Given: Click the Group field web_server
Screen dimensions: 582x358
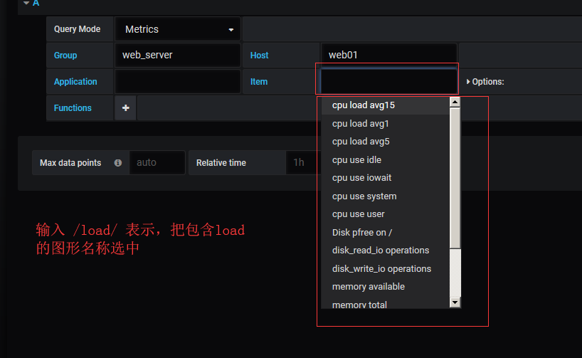Looking at the screenshot, I should [177, 55].
